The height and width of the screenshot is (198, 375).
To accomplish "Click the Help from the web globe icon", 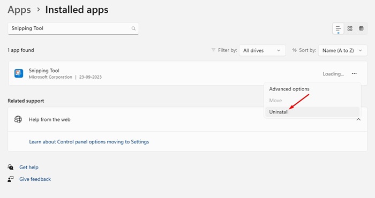I will tap(18, 119).
